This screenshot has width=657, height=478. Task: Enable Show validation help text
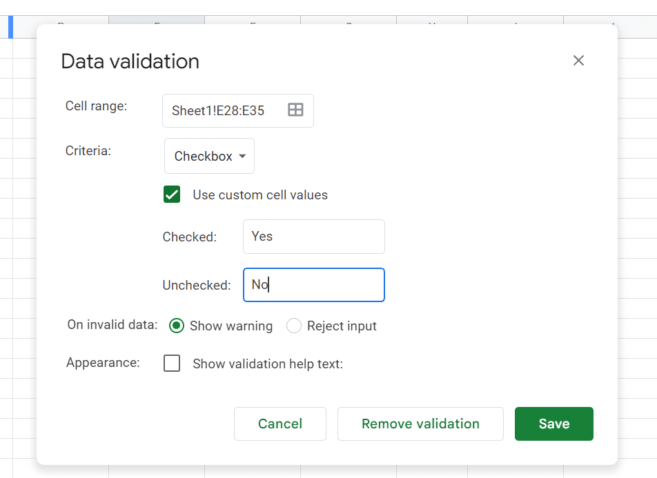pyautogui.click(x=172, y=364)
